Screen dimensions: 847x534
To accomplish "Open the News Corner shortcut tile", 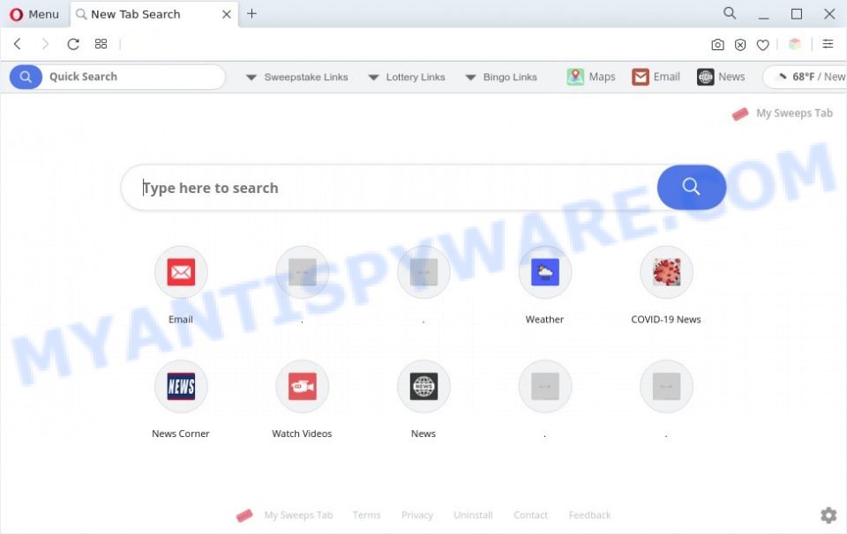I will (x=181, y=386).
